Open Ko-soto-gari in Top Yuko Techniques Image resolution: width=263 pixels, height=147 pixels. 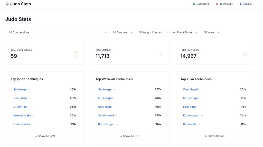[191, 115]
